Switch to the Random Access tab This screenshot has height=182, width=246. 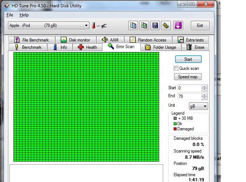[x=148, y=40]
